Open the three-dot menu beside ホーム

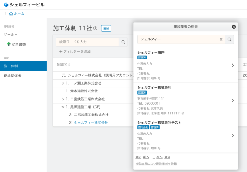point(5,14)
